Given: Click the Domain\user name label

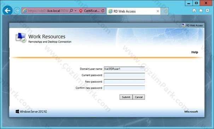Looking at the screenshot, I should click(91, 69).
